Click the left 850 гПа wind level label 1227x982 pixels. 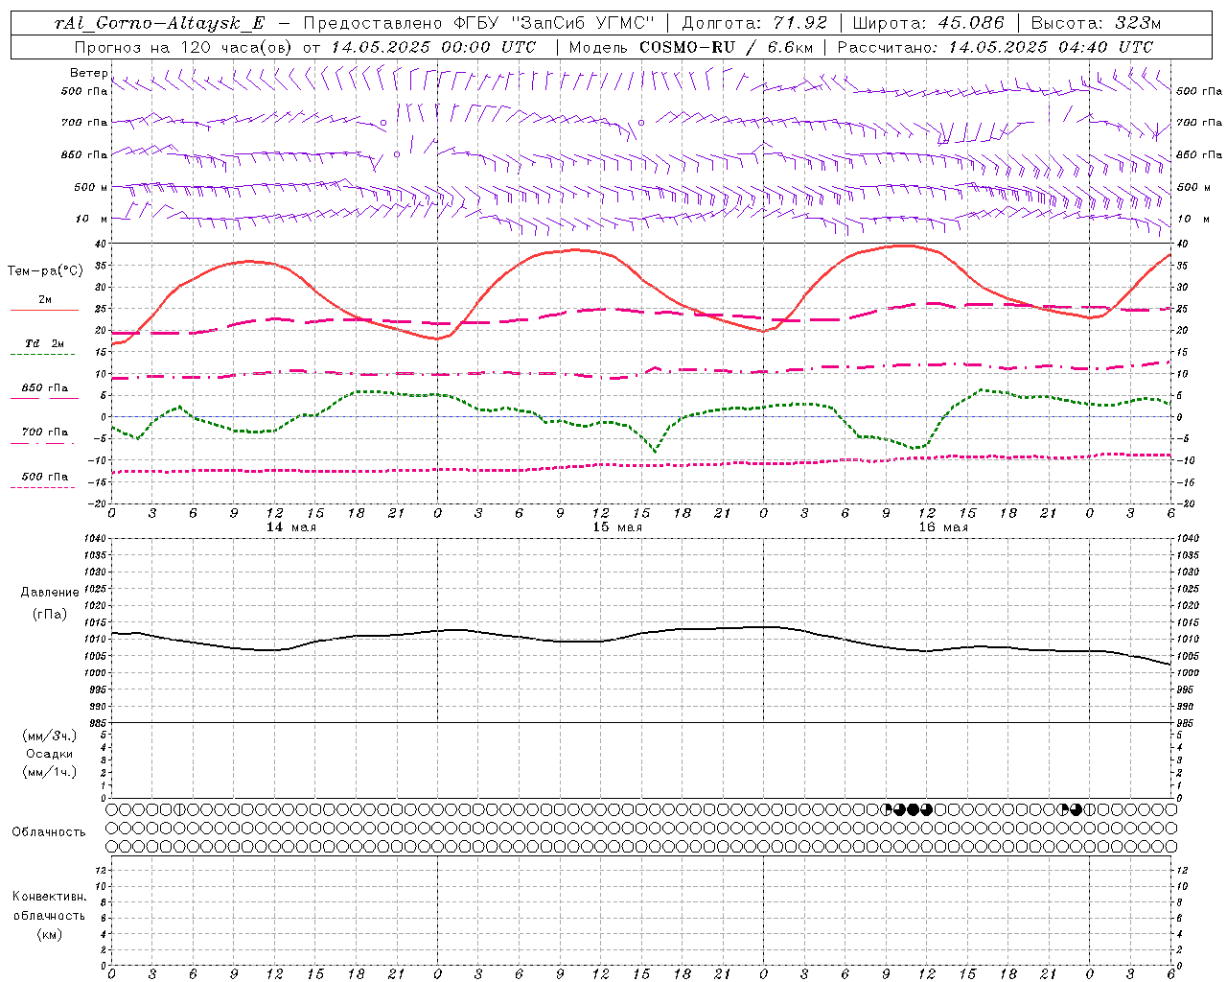tap(84, 154)
